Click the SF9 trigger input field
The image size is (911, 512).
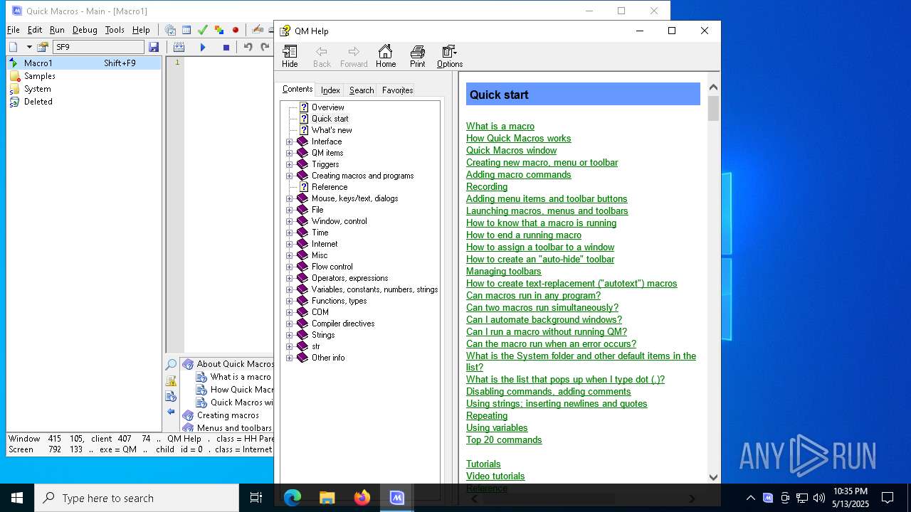[98, 47]
